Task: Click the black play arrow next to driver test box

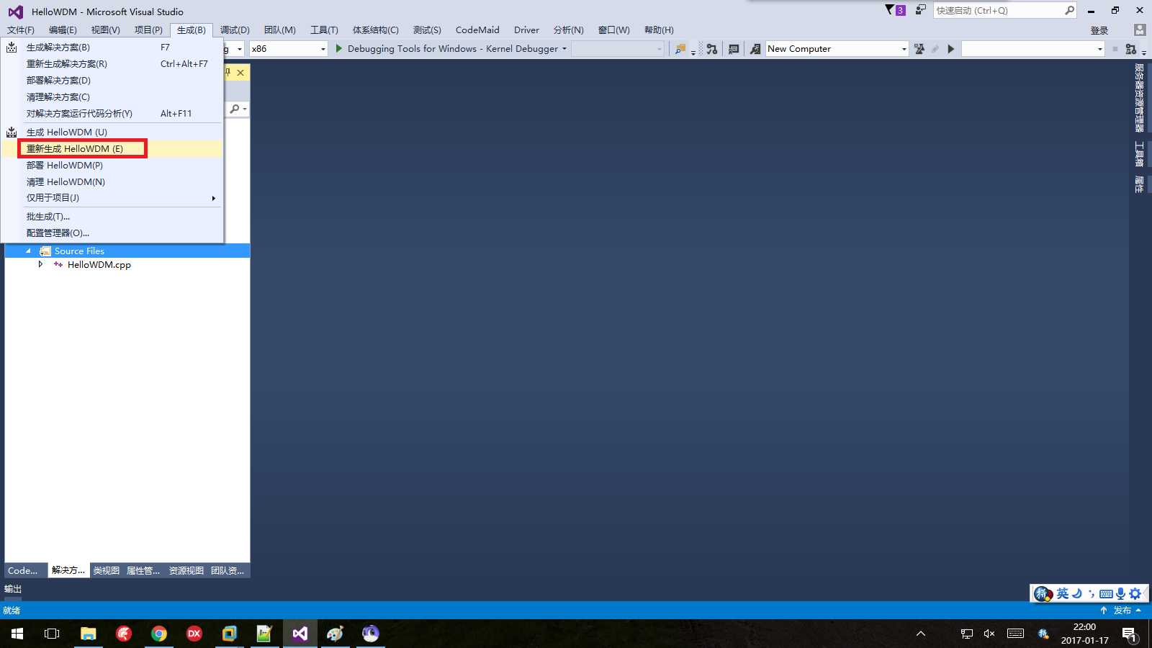Action: point(951,49)
